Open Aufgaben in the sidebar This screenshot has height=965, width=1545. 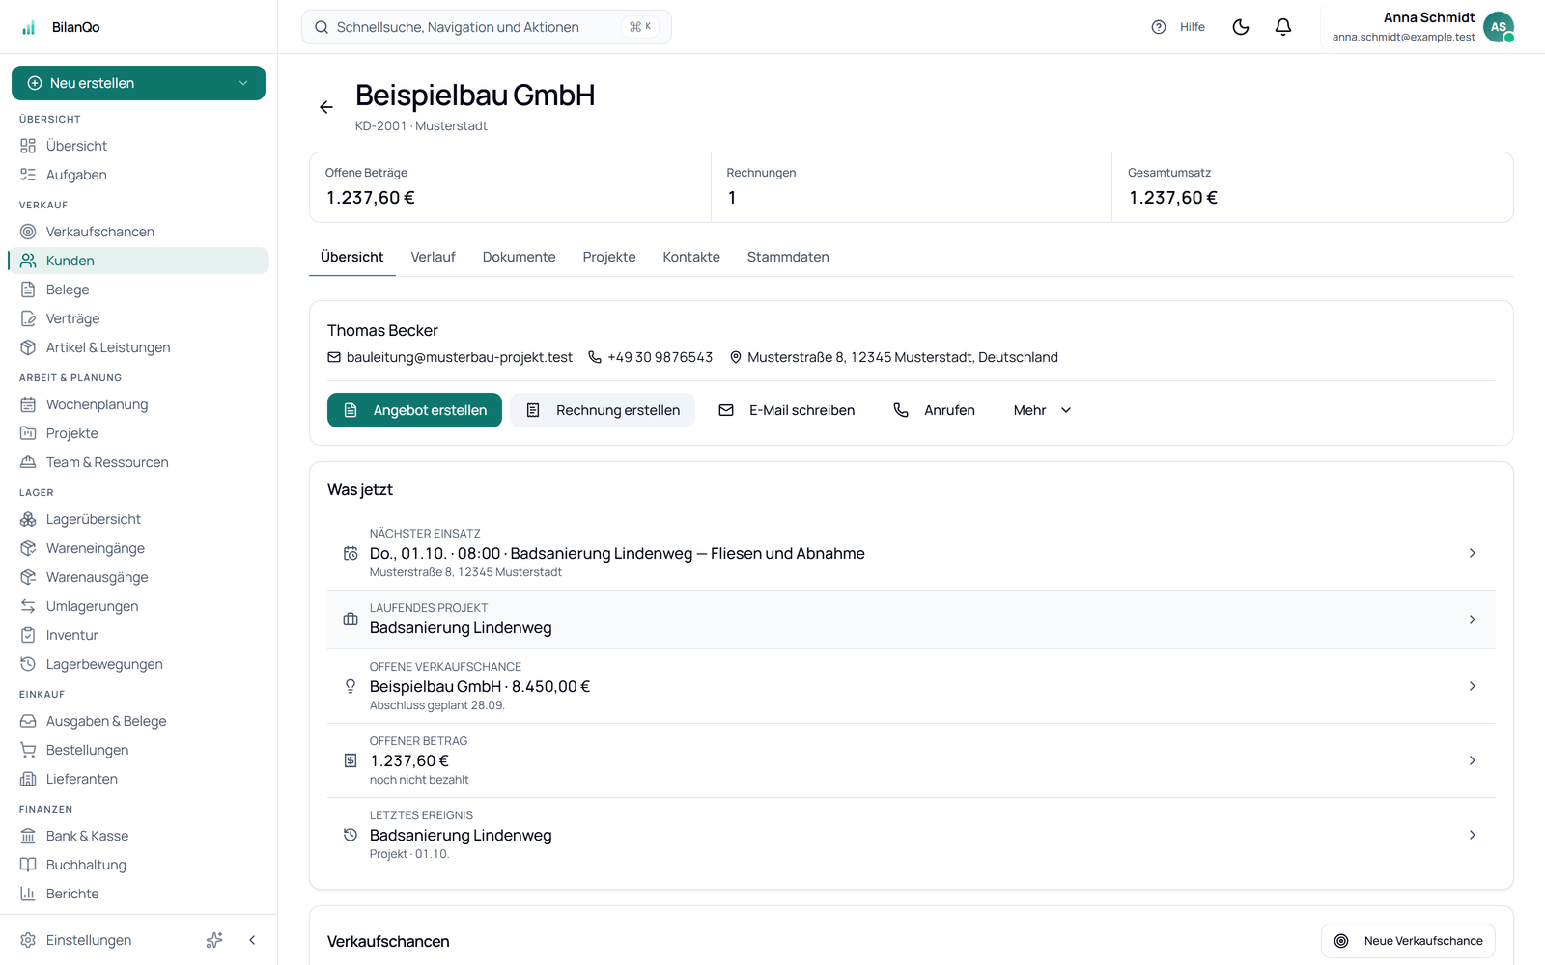coord(138,175)
